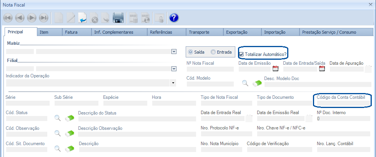Image resolution: width=376 pixels, height=157 pixels.
Task: Click the grey forward arrow page icon
Action: coord(105,18)
